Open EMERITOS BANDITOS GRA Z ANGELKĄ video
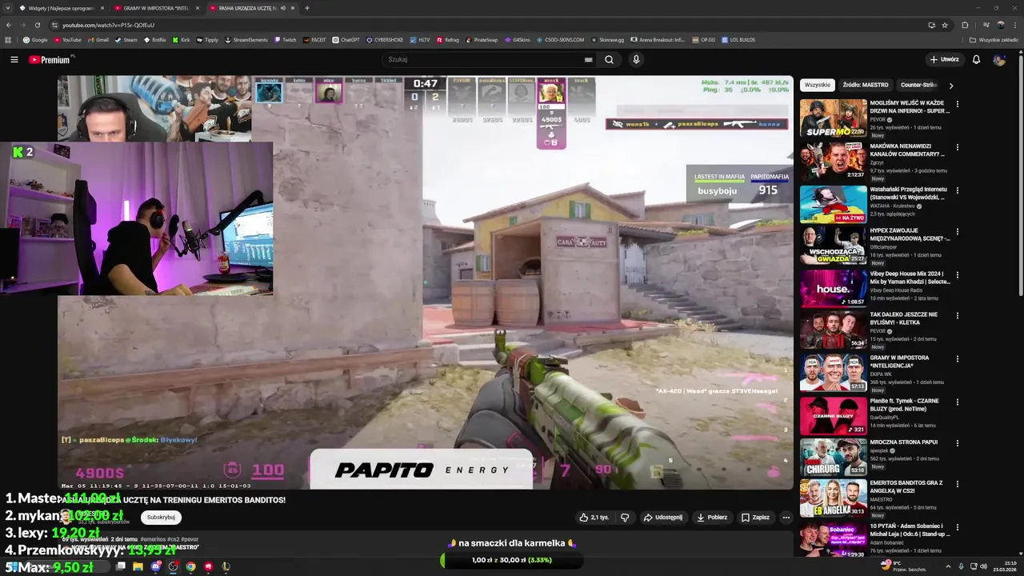This screenshot has width=1024, height=576. [x=906, y=486]
